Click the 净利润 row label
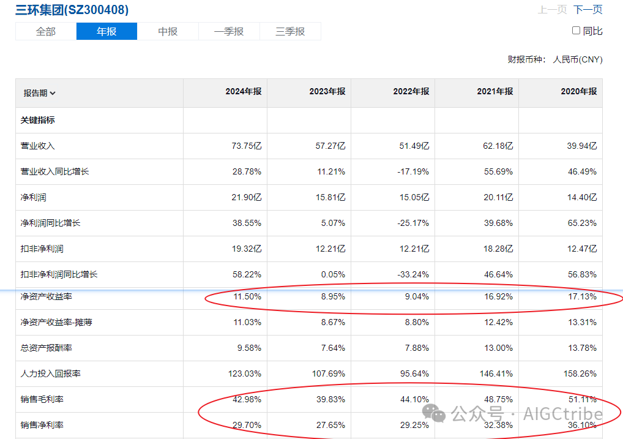 point(33,197)
